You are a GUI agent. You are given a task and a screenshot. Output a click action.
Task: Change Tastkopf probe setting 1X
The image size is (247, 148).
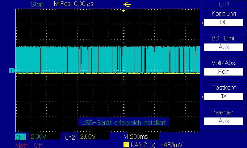[x=224, y=96]
